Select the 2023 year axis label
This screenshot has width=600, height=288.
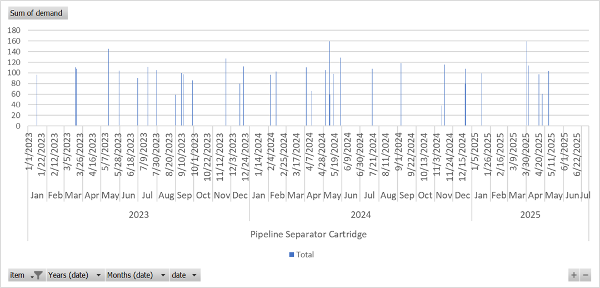[138, 215]
